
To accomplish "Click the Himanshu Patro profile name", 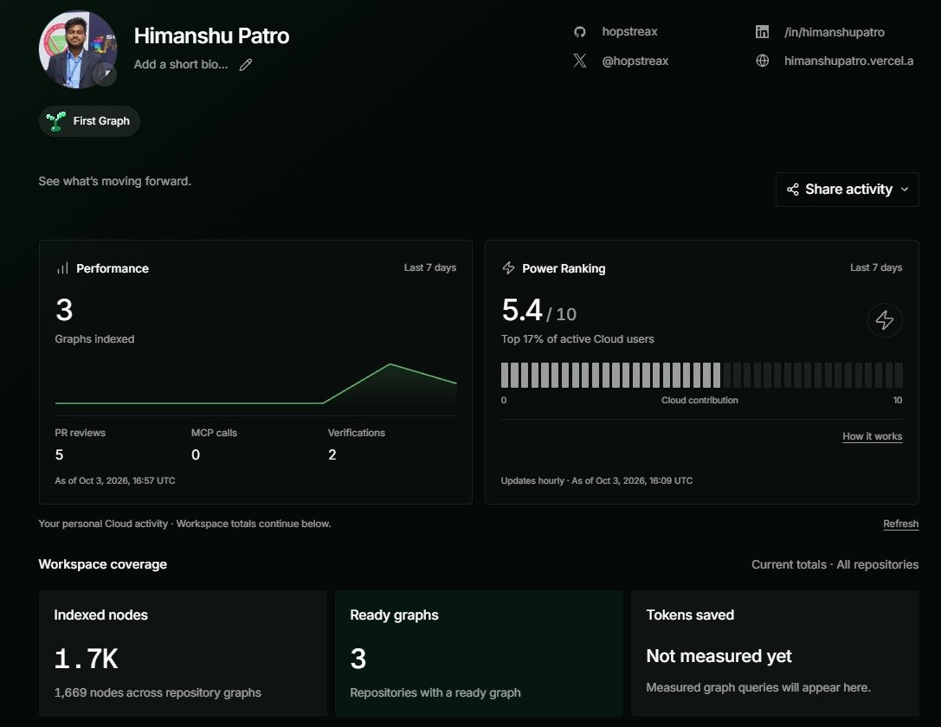I will pos(211,36).
